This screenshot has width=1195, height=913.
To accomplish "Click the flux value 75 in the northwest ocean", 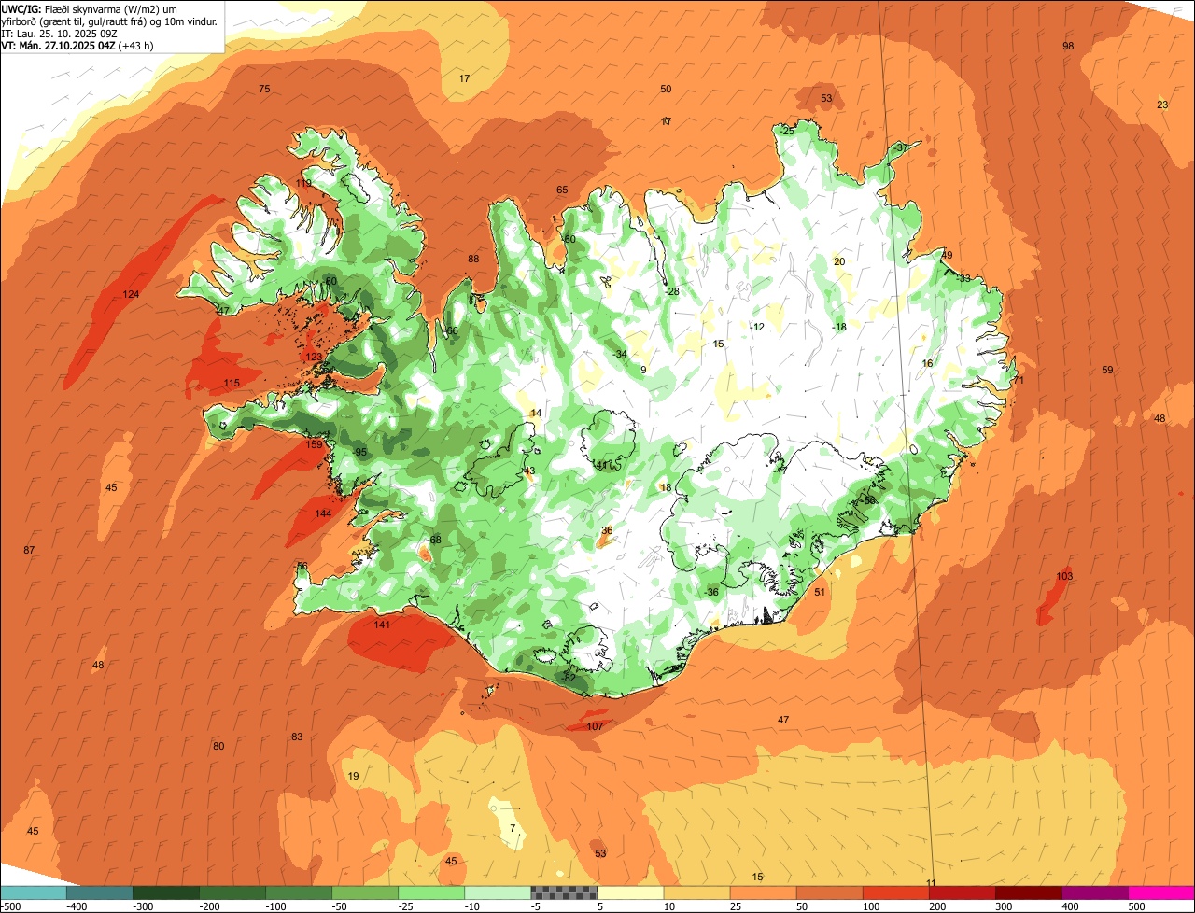I will [x=264, y=89].
